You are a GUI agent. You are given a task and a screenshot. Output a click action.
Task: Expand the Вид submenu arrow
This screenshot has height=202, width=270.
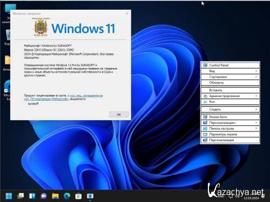click(256, 71)
